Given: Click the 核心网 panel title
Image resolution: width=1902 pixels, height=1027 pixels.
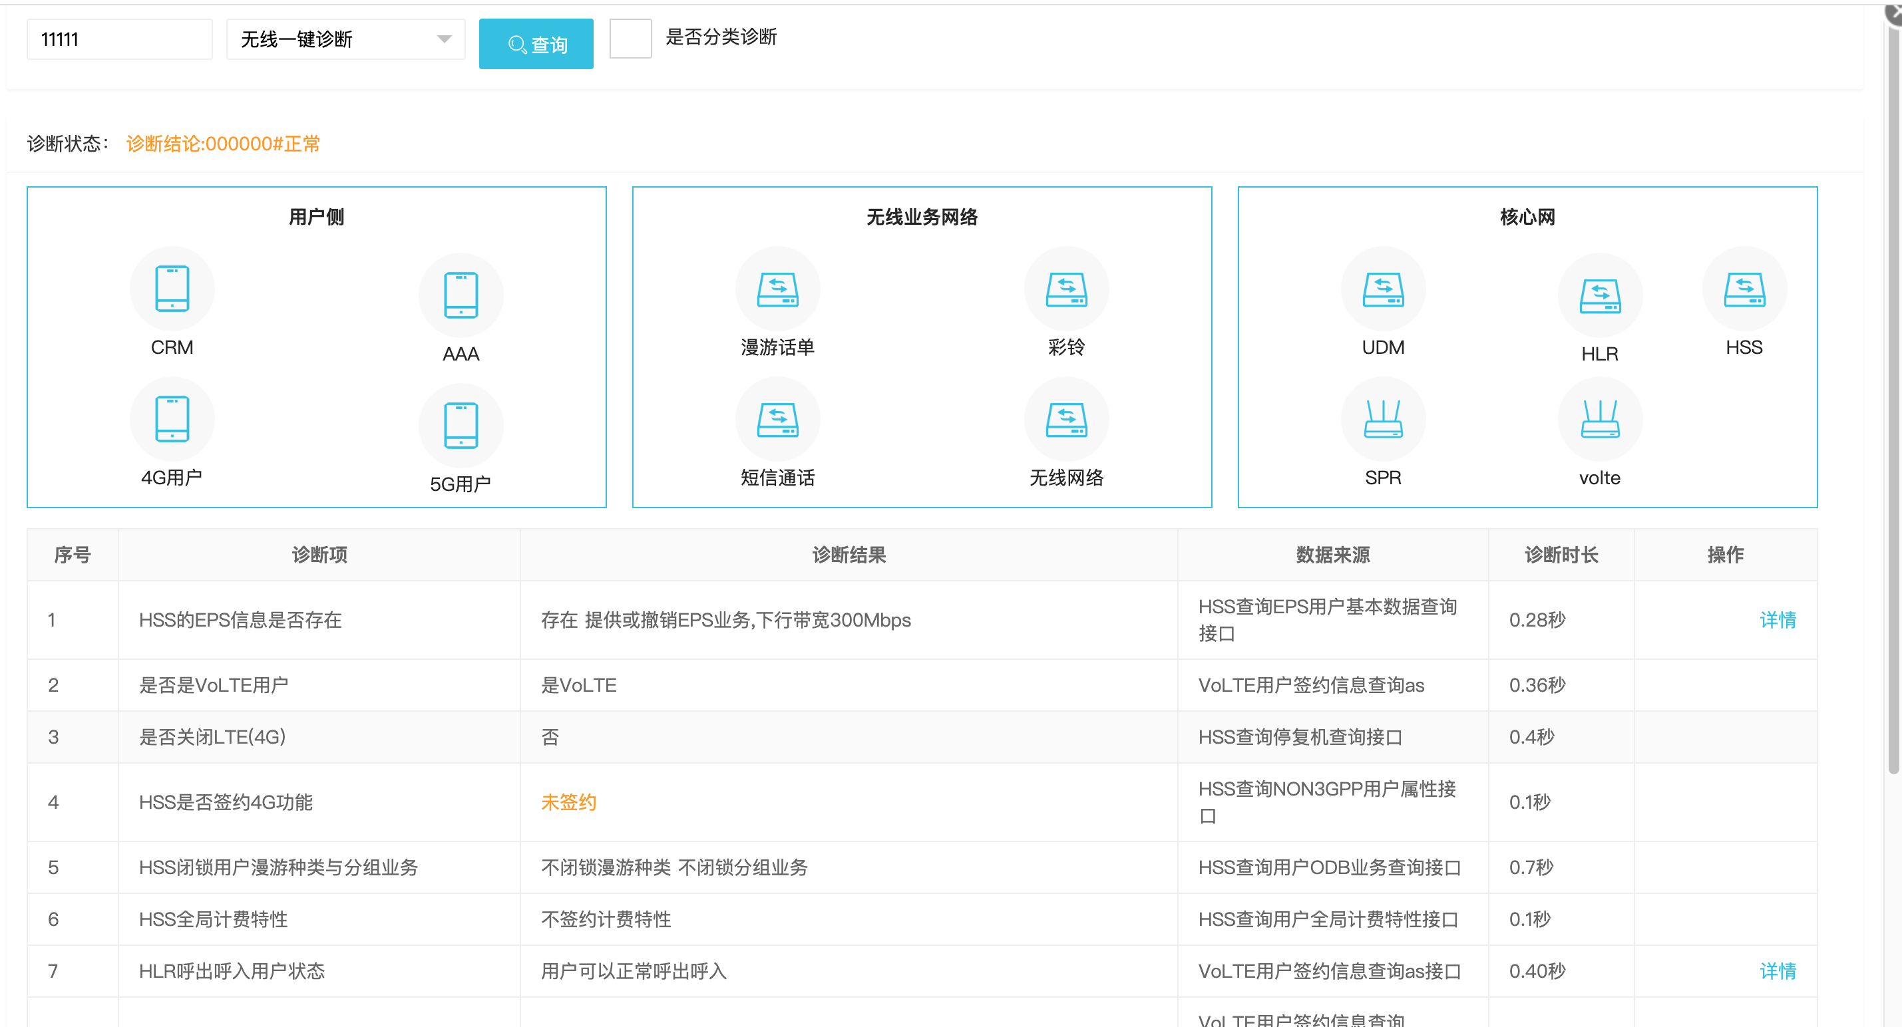Looking at the screenshot, I should pos(1527,217).
